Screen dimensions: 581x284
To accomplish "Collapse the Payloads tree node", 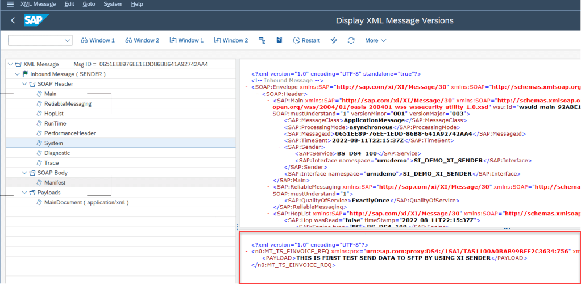I will tap(24, 193).
